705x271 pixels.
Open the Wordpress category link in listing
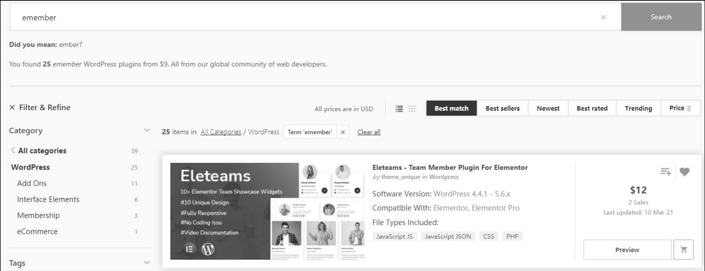(443, 177)
